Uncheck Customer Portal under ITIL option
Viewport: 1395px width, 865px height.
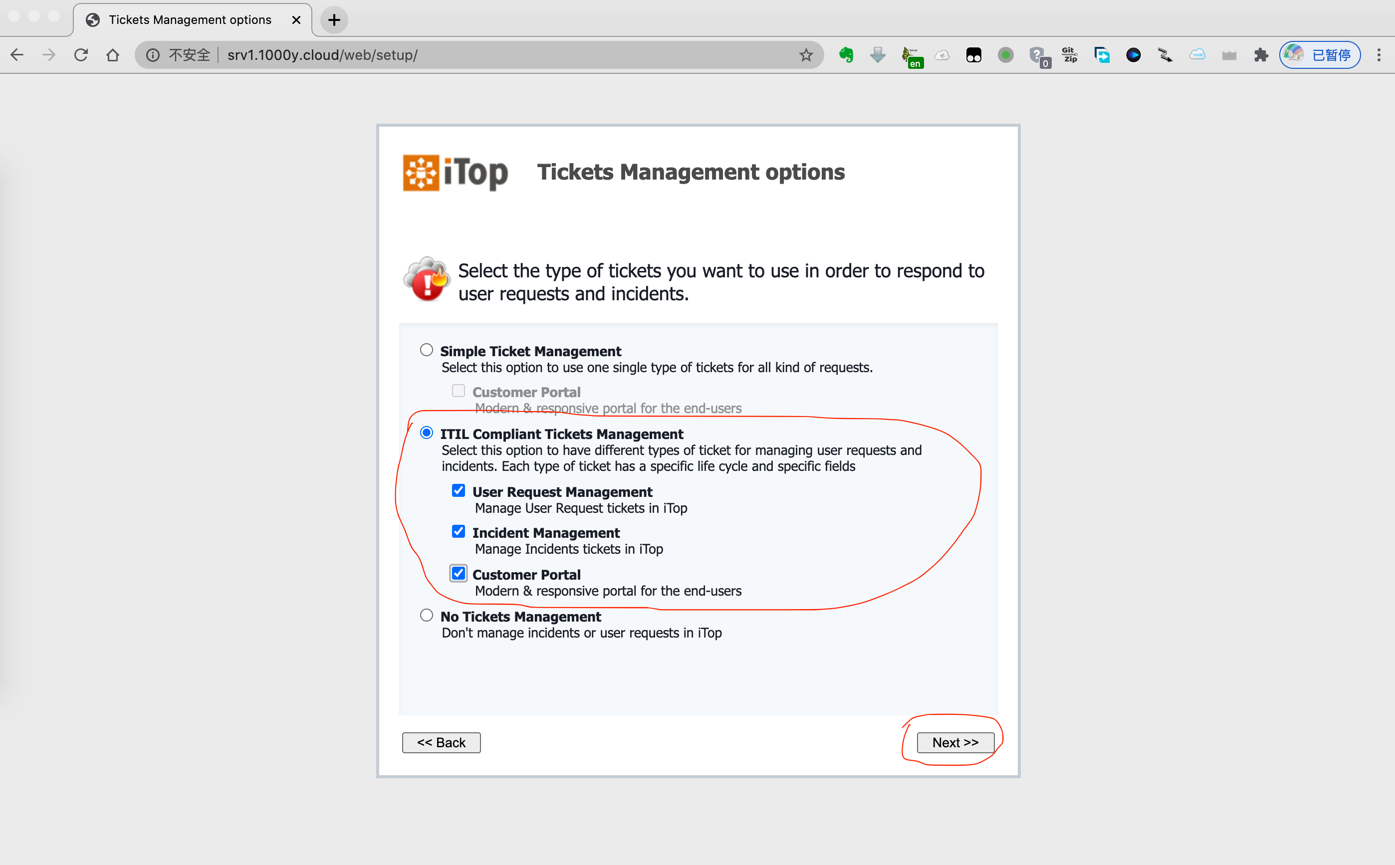pos(459,573)
